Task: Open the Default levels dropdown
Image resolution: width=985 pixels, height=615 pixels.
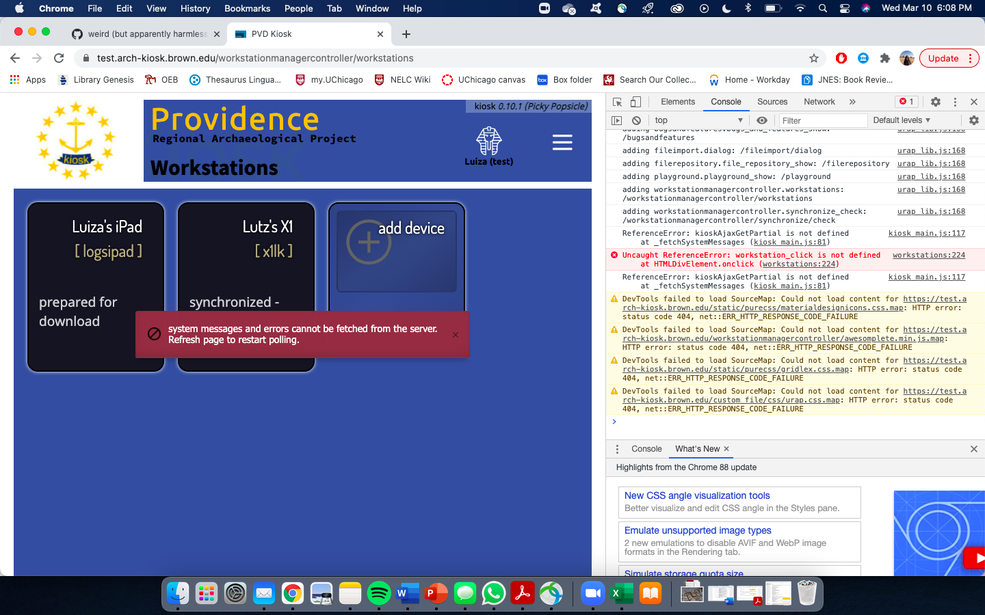Action: (902, 120)
